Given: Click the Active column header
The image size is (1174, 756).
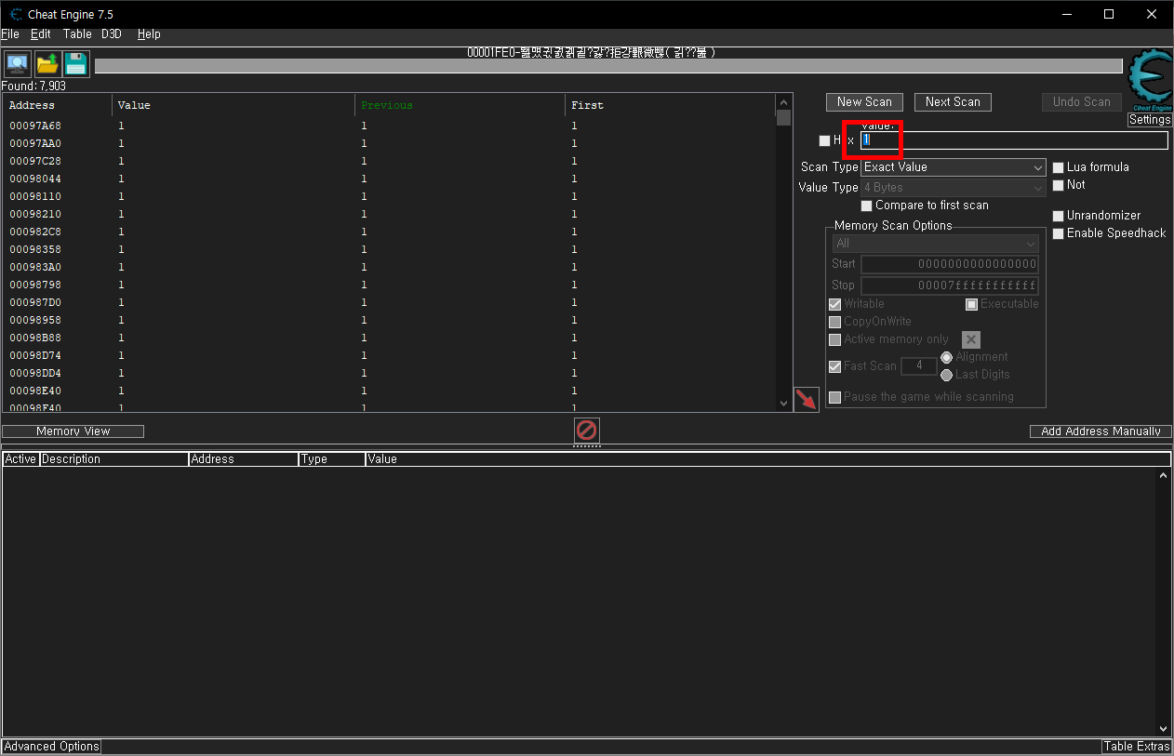Looking at the screenshot, I should pyautogui.click(x=20, y=459).
